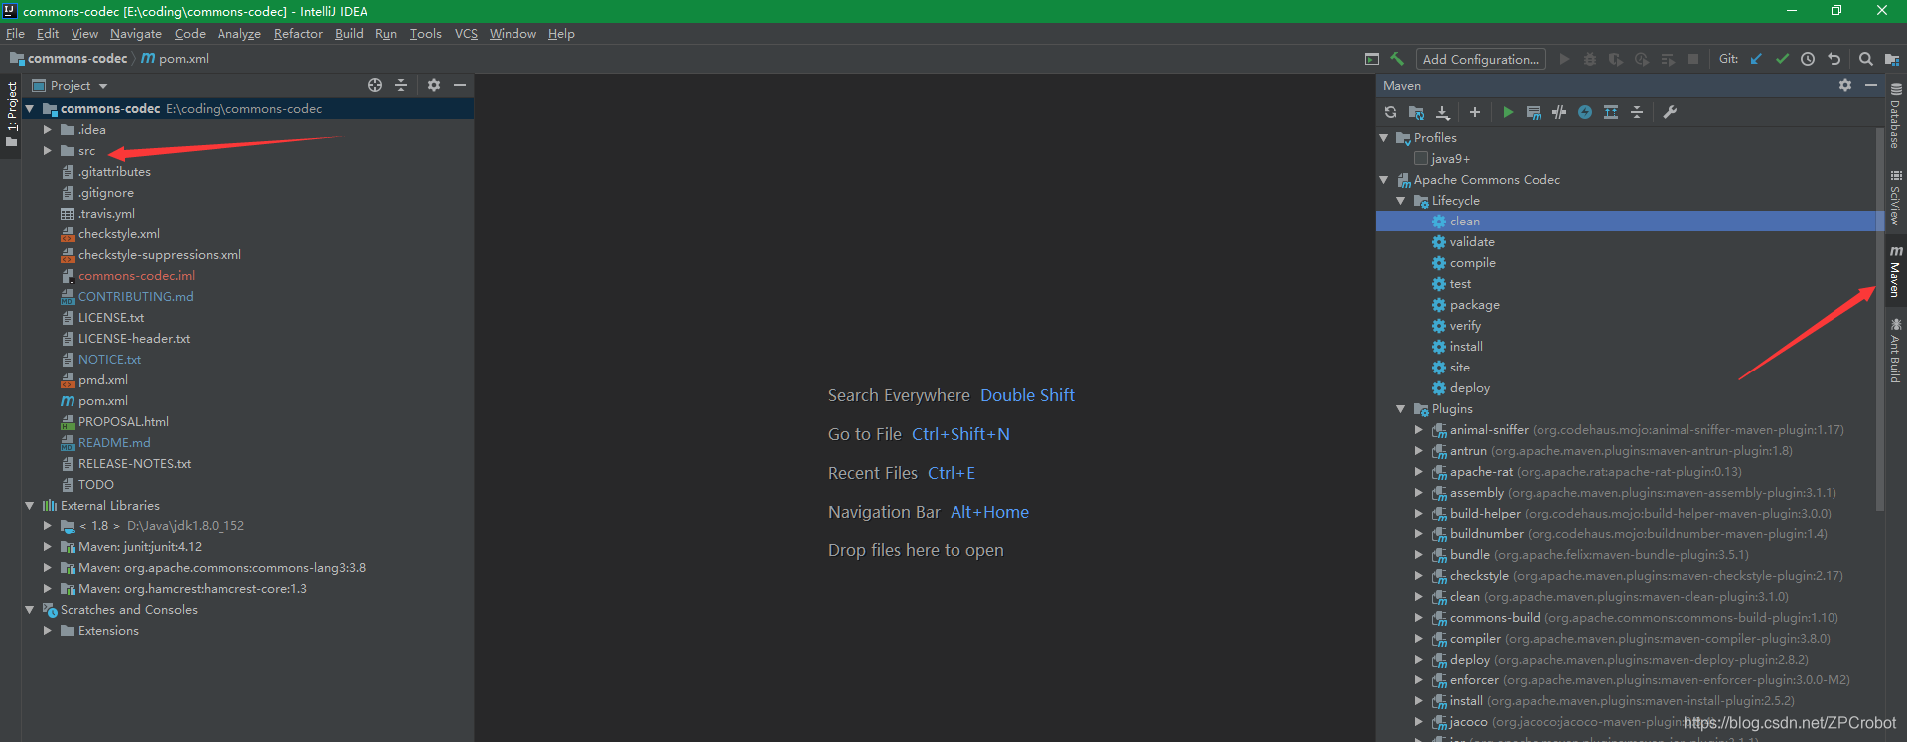Collapse Maven Lifecycle node
The height and width of the screenshot is (742, 1907).
(1401, 201)
